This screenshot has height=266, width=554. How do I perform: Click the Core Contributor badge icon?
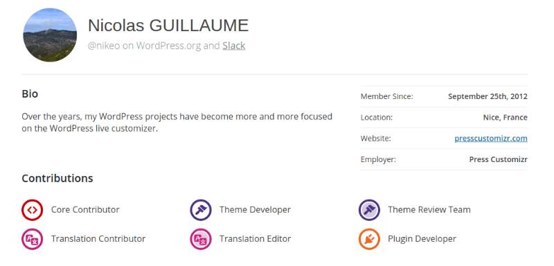coord(32,210)
